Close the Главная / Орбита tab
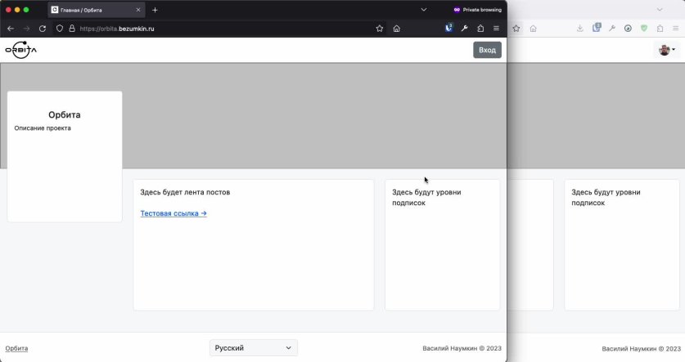The height and width of the screenshot is (362, 685). (x=138, y=10)
